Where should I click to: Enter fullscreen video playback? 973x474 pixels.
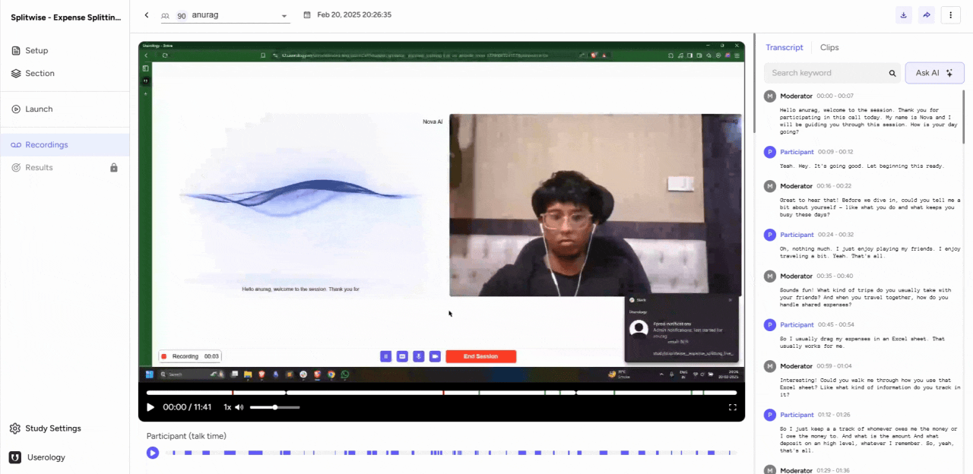click(x=732, y=407)
